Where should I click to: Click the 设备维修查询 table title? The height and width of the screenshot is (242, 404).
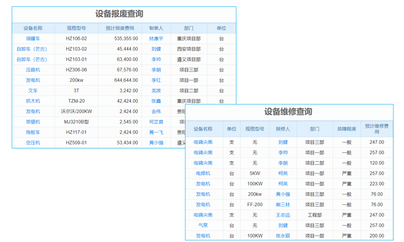pos(289,112)
